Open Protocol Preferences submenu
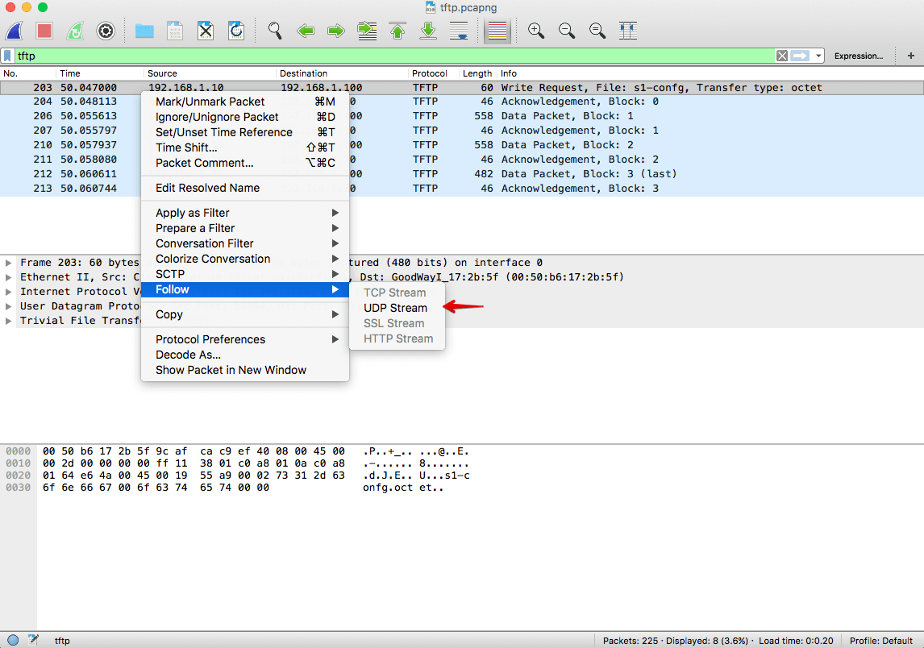This screenshot has width=924, height=648. pyautogui.click(x=245, y=339)
